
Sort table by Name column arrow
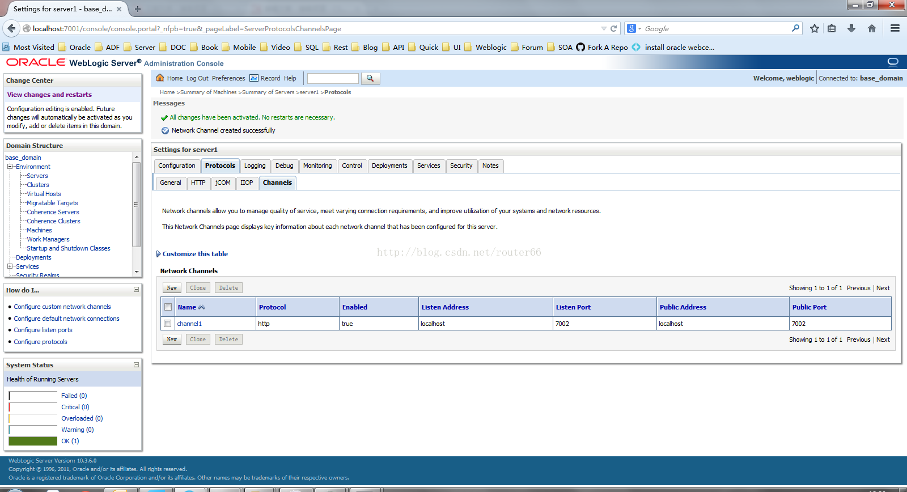[x=201, y=307]
